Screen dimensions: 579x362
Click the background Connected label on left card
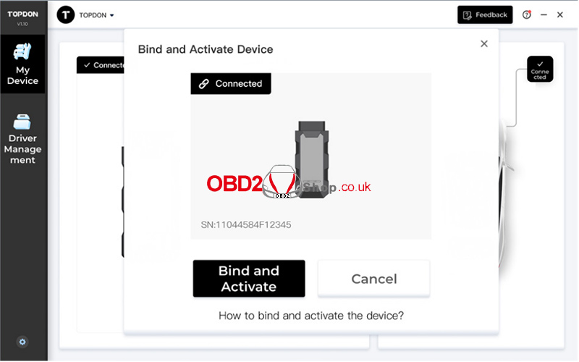pos(101,65)
